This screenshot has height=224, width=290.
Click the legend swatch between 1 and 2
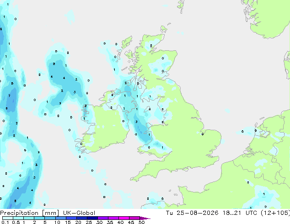click(29, 218)
